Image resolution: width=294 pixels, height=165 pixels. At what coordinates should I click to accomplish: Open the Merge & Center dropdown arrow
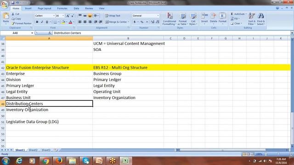[129, 22]
